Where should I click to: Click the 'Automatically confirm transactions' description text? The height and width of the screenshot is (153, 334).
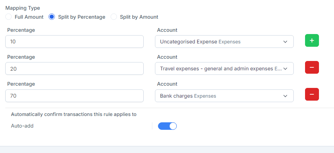coord(74,114)
